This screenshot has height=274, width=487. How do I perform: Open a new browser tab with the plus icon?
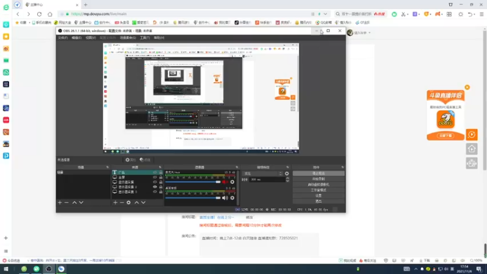(x=86, y=5)
